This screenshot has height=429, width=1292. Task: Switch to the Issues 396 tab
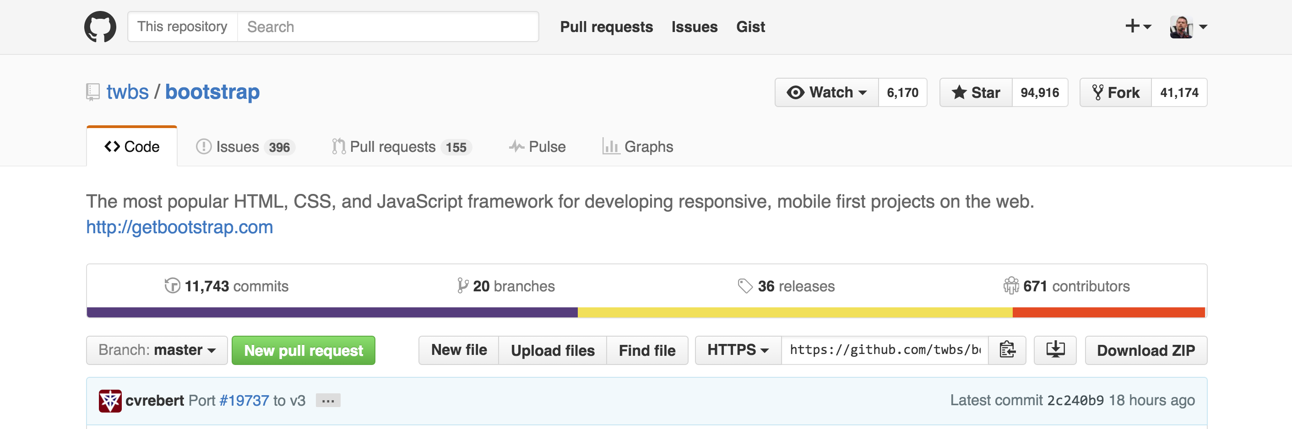[245, 146]
